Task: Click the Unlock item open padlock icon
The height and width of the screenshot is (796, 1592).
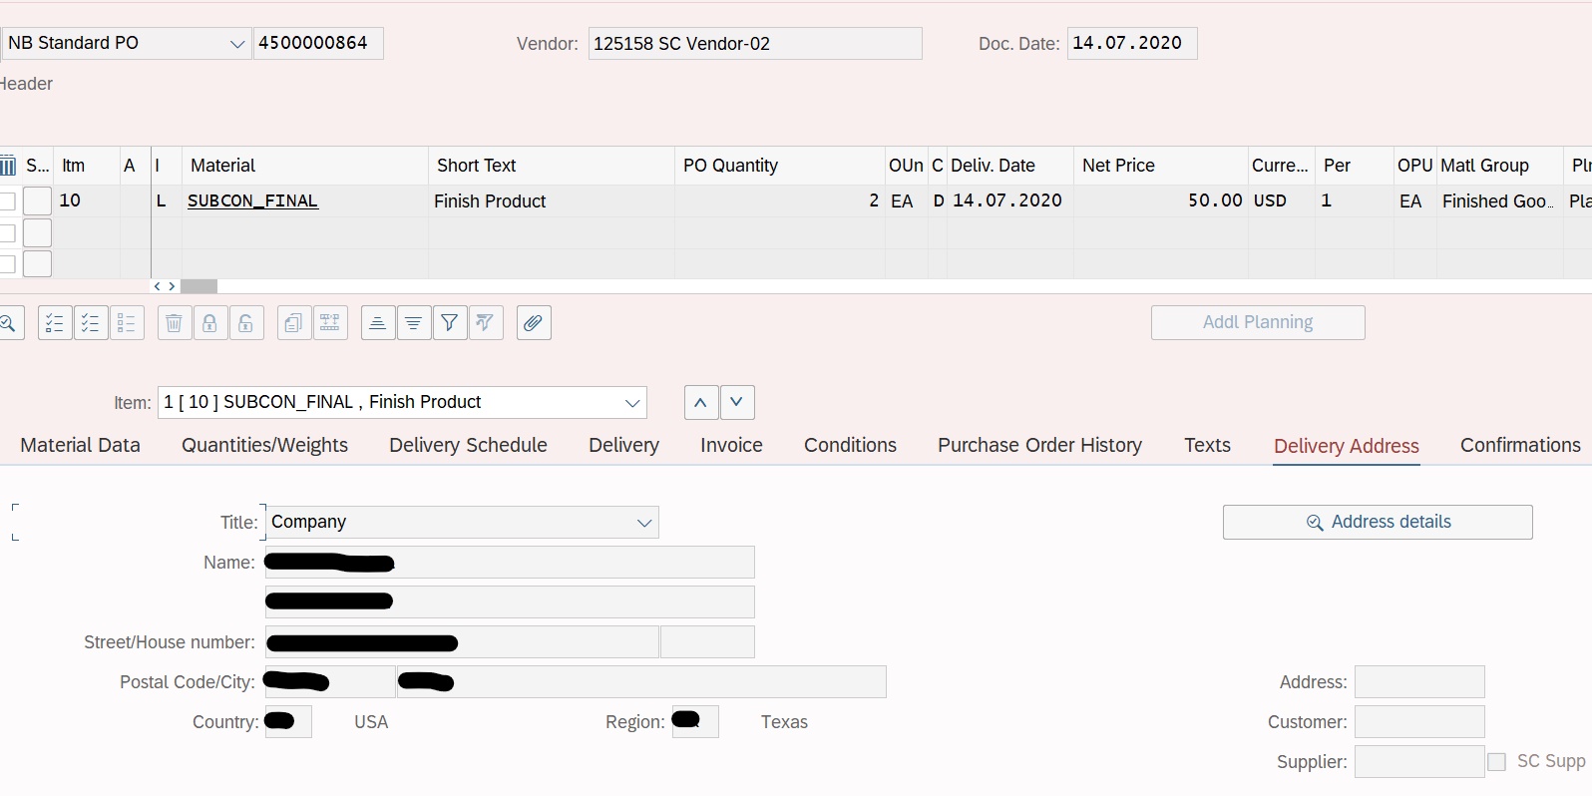Action: 245,323
